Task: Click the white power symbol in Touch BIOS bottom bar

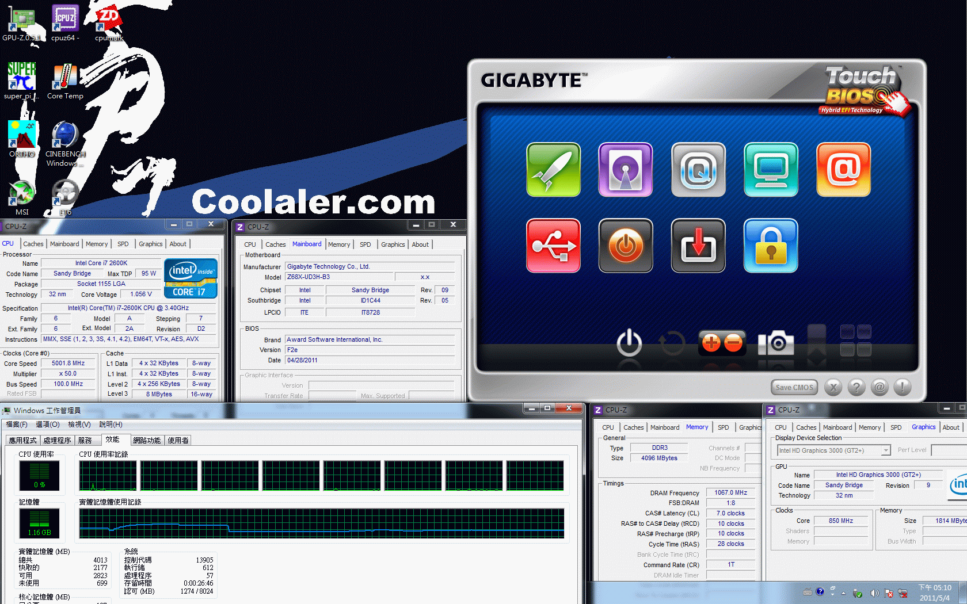Action: [629, 343]
